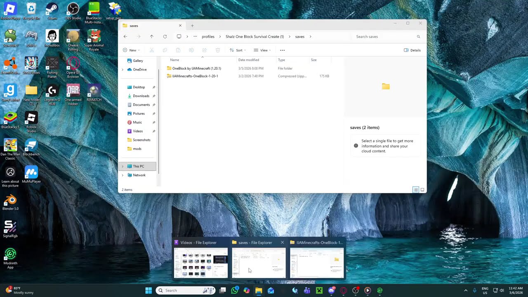Screen dimensions: 528x297
Task: Show hidden system tray icons chevron
Action: (x=466, y=290)
